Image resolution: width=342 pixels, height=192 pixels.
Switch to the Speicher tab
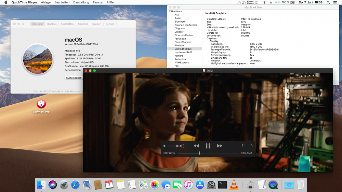(x=83, y=24)
